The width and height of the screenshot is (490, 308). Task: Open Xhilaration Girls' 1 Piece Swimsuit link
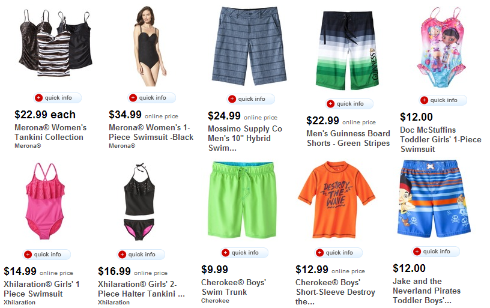pyautogui.click(x=41, y=289)
